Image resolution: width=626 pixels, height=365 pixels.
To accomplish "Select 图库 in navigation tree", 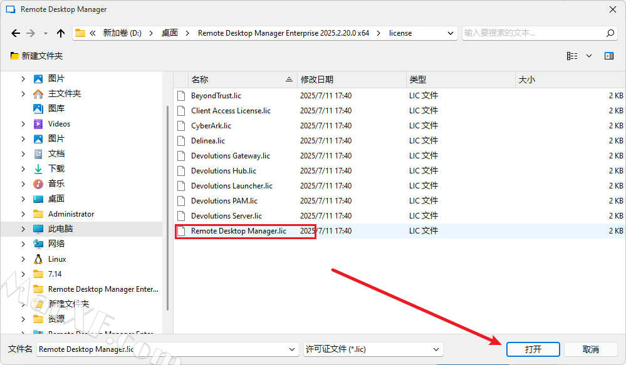I will click(56, 108).
